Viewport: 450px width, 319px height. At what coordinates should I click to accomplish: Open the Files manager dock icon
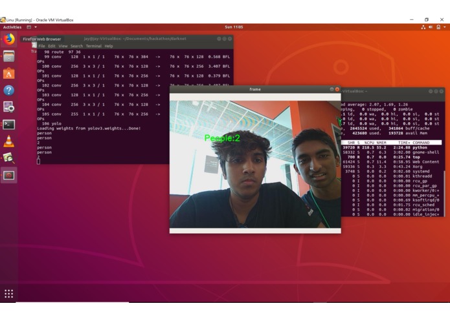pos(9,56)
